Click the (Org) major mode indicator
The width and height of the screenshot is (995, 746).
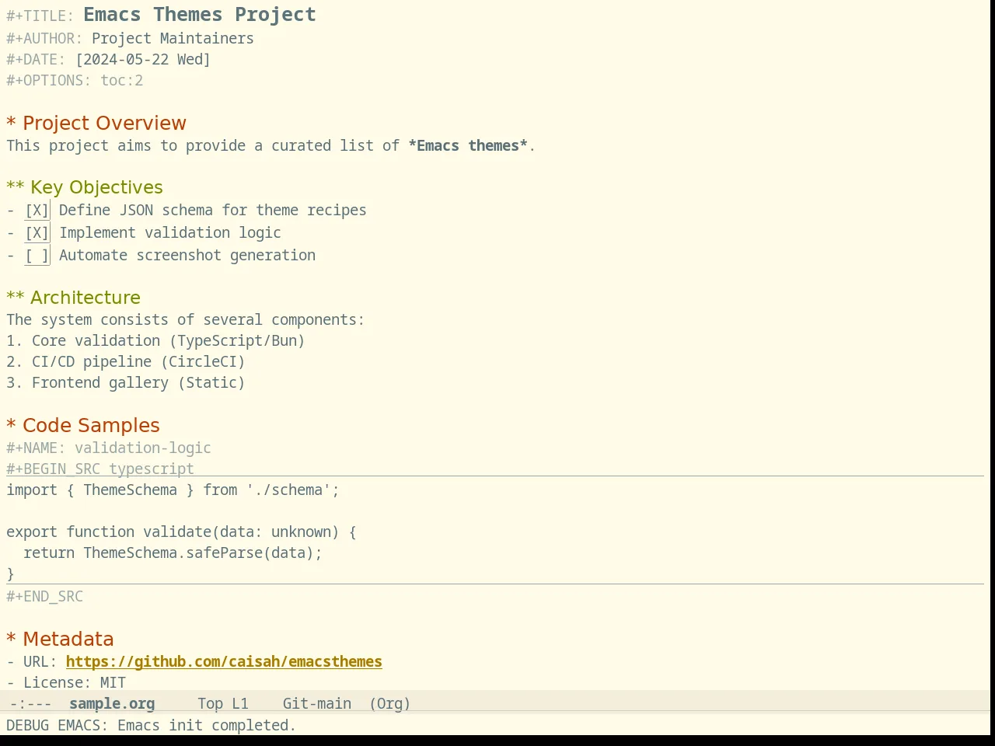pos(389,703)
